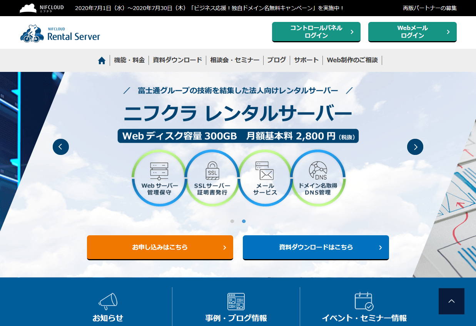Open the 相談会・セミナー menu item

235,60
